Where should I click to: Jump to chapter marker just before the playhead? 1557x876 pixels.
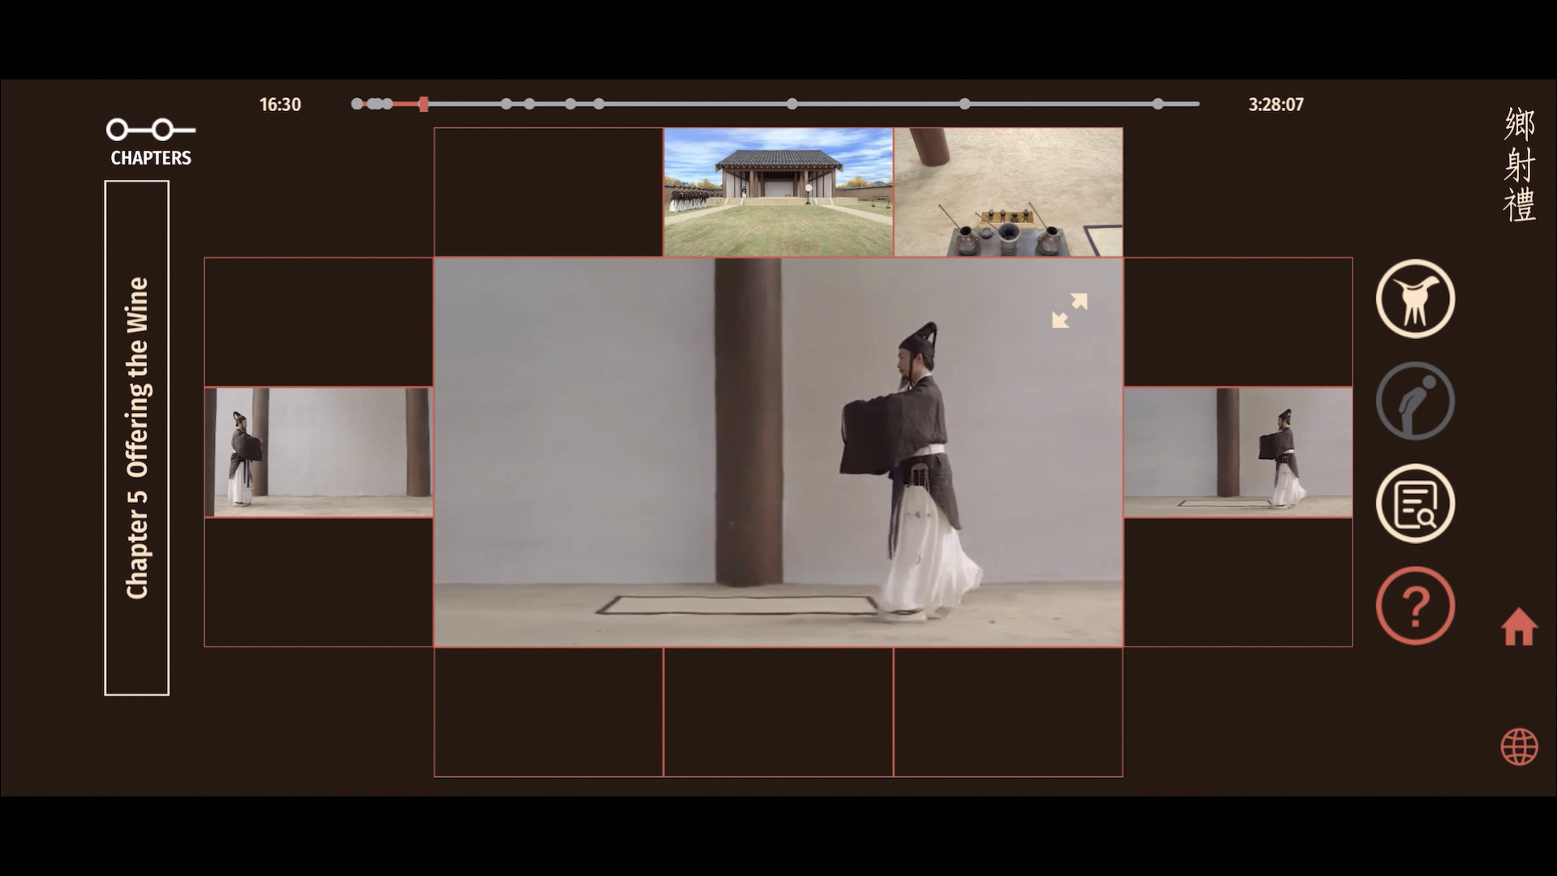(x=388, y=104)
